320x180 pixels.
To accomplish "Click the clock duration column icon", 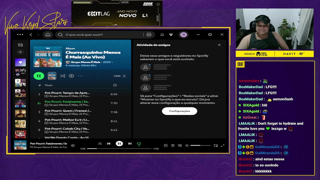I will click(115, 85).
